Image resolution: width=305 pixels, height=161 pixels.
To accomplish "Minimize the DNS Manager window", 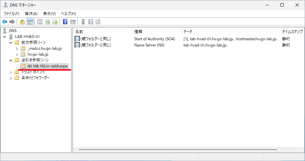I will coord(267,5).
